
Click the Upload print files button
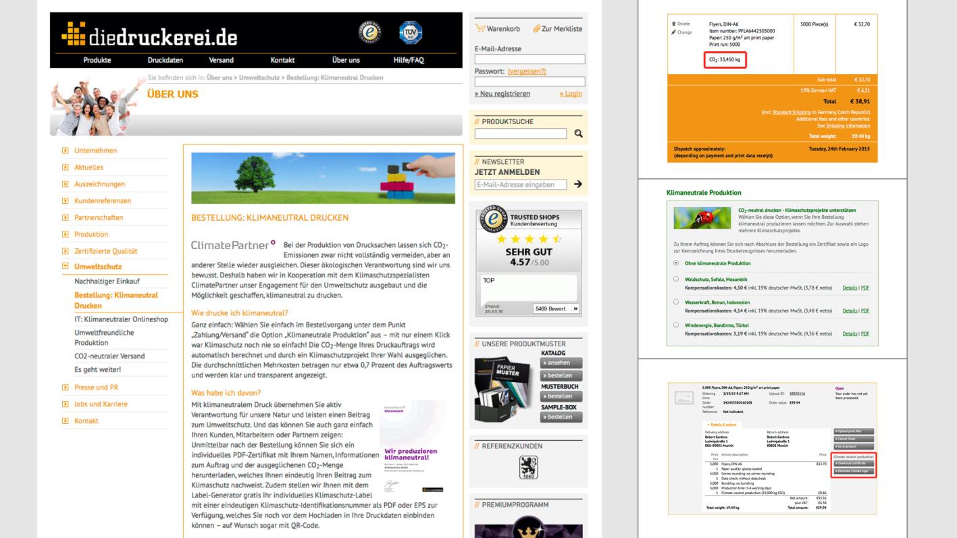[x=854, y=431]
